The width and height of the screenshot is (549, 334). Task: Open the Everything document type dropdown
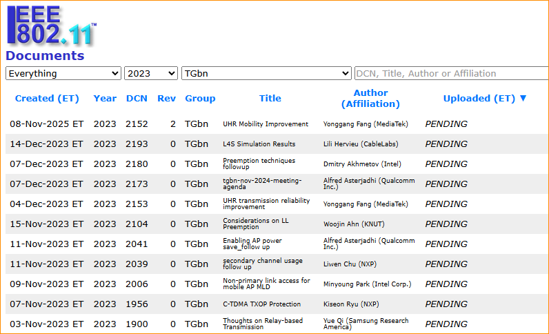63,73
